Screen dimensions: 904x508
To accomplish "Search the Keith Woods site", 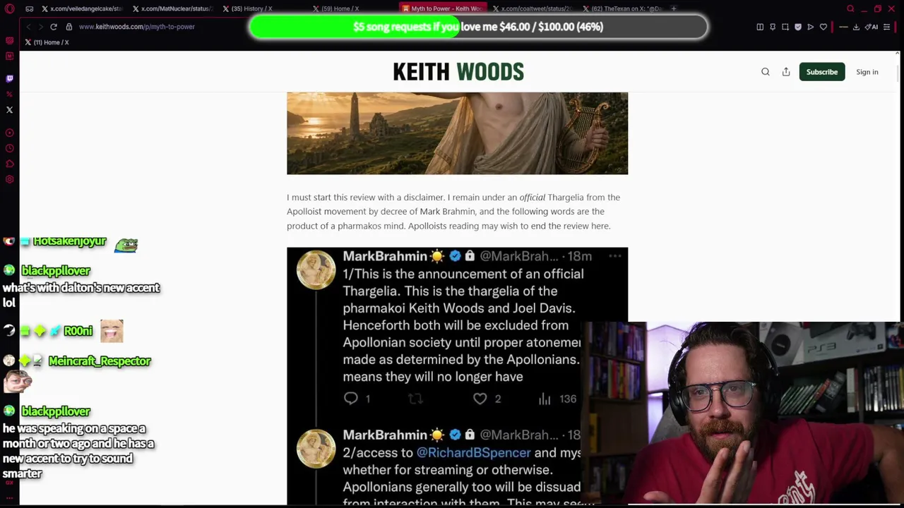I will [x=765, y=72].
